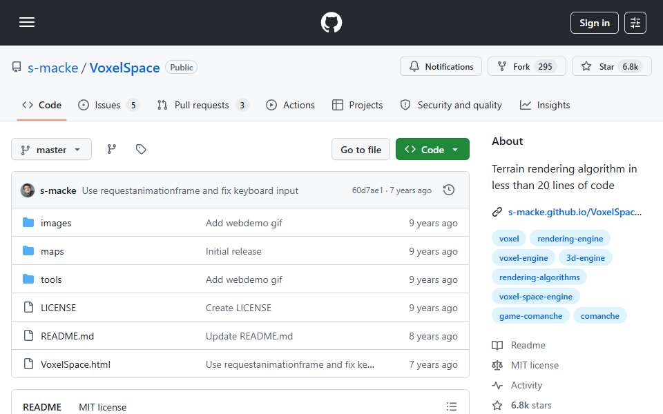Viewport: 663px width, 414px height.
Task: Select the 3d-engine topic tag
Action: 585,258
